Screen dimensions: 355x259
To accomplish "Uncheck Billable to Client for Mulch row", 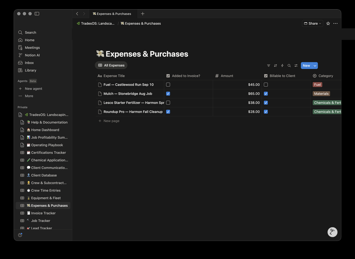I will click(x=266, y=94).
